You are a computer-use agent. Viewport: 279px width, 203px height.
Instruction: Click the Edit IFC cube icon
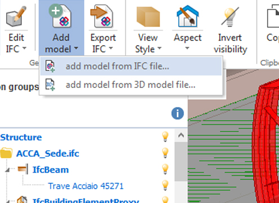click(16, 16)
